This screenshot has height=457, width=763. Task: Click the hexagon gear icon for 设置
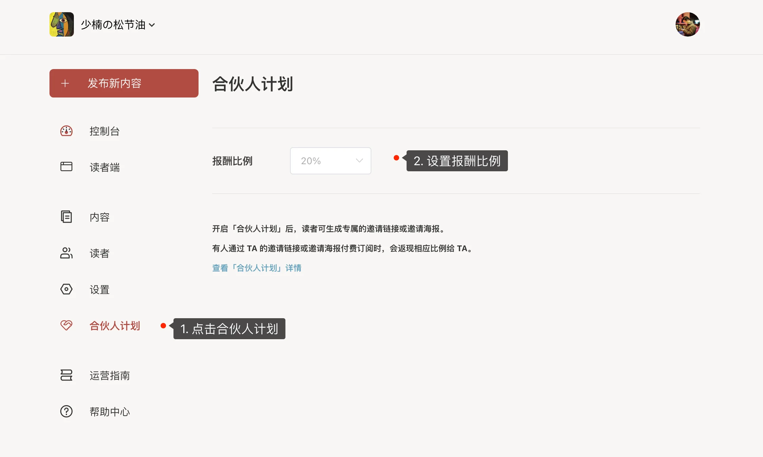(x=66, y=289)
